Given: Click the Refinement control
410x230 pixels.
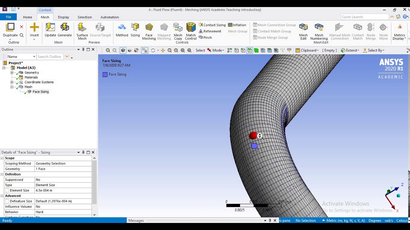Looking at the screenshot, I should click(x=210, y=31).
